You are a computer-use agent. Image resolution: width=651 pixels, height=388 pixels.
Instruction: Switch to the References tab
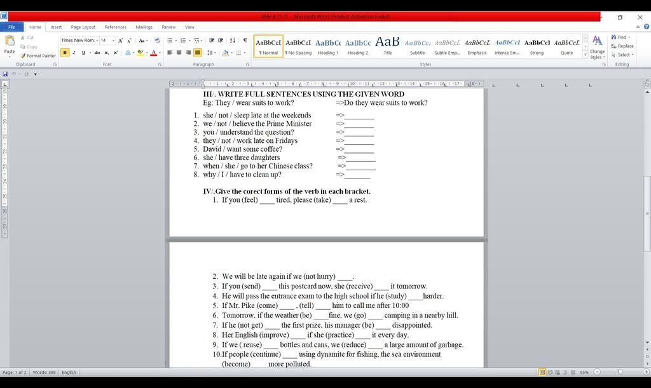(x=116, y=27)
